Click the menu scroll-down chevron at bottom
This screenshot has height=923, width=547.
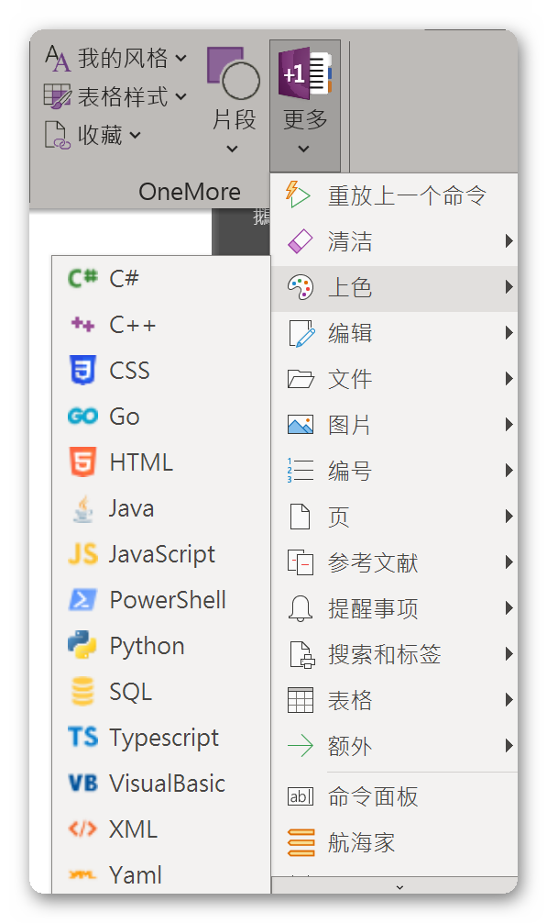[x=399, y=886]
